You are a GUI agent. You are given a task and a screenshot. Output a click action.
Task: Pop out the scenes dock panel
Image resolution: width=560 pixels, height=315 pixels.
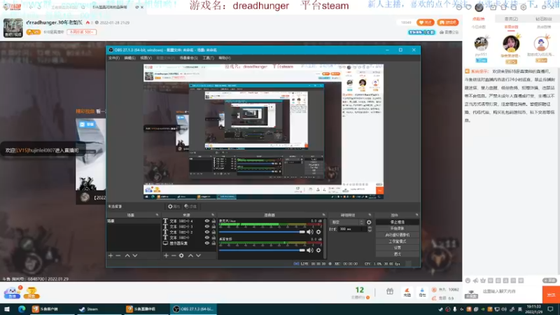point(157,215)
